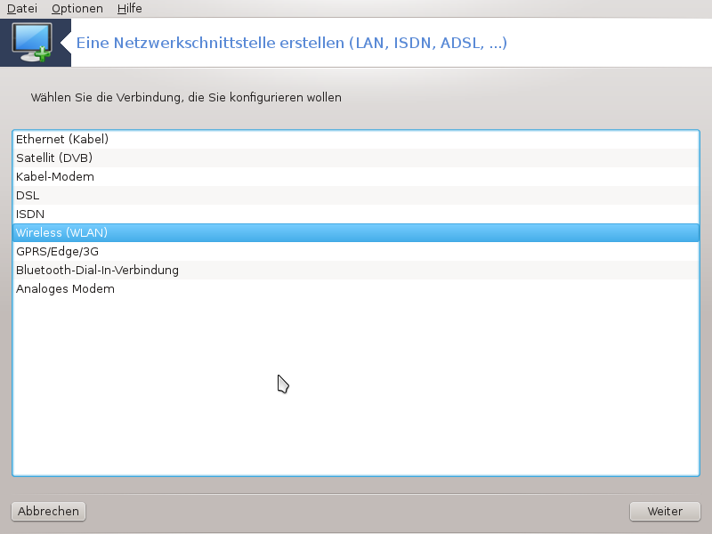Select the ISDN list entry
Viewport: 712px width, 534px height.
(x=30, y=214)
